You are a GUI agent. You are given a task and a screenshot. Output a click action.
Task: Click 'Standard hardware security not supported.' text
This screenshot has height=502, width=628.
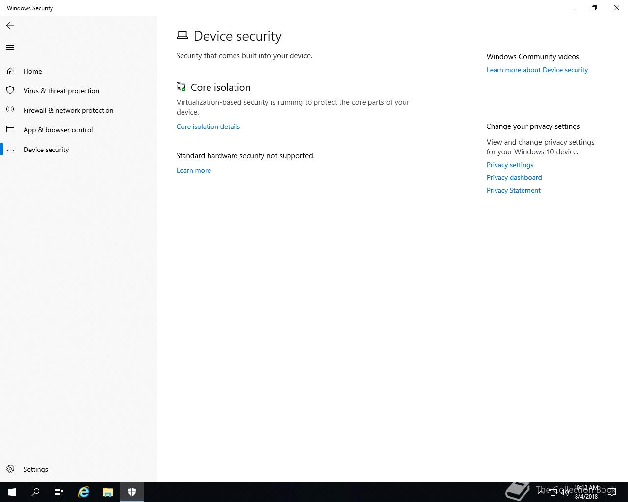tap(245, 156)
